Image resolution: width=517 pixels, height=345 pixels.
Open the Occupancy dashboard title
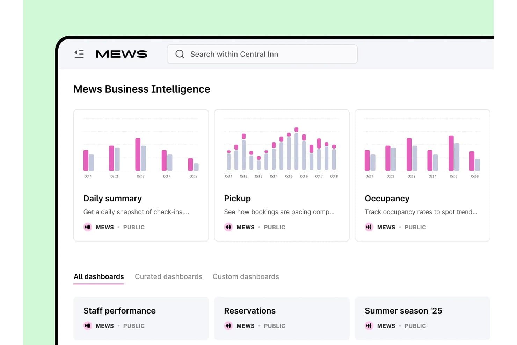387,199
